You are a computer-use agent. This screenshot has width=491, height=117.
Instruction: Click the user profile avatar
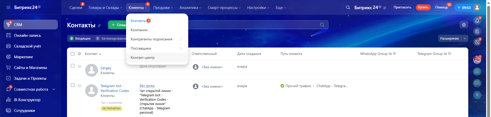[x=477, y=7]
